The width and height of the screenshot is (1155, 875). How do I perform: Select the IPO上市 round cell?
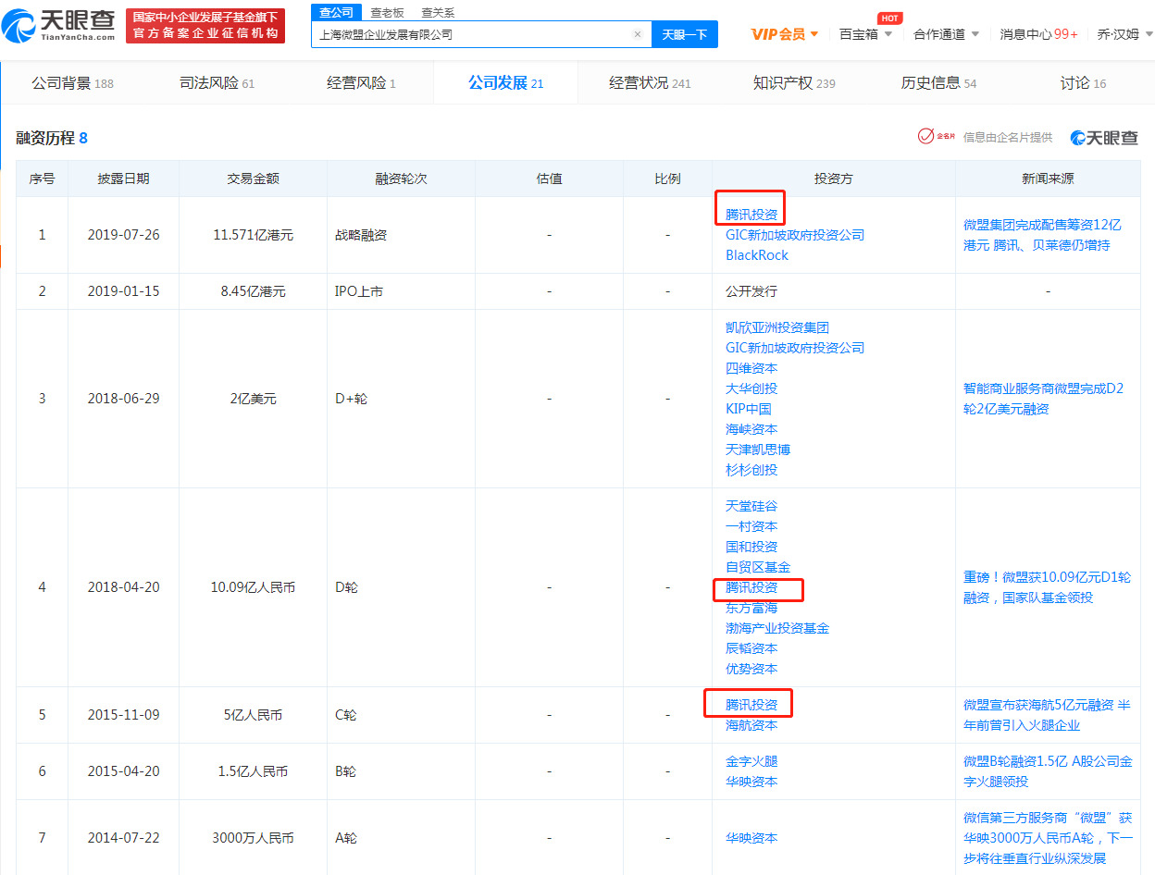[x=401, y=291]
